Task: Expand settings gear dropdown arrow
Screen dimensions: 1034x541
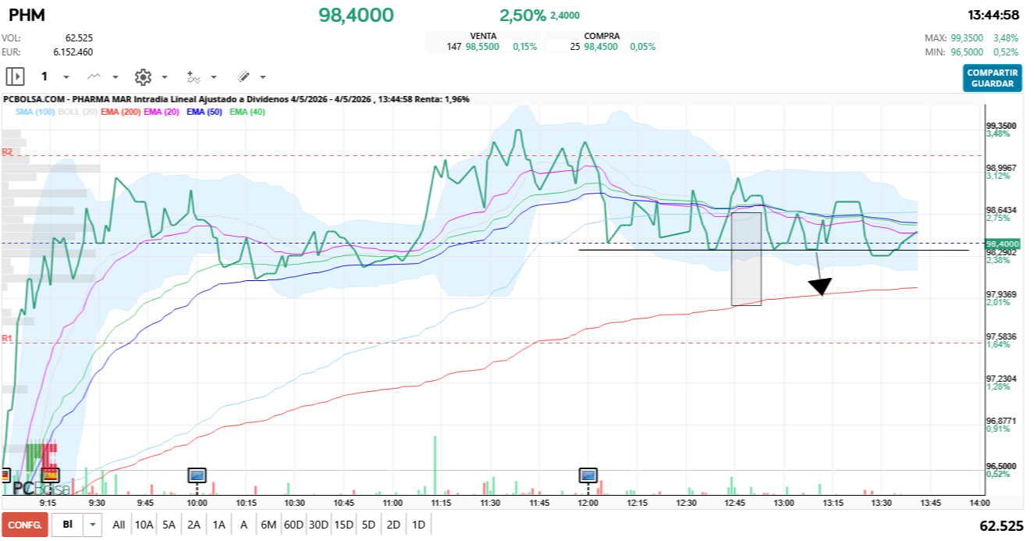Action: [165, 77]
